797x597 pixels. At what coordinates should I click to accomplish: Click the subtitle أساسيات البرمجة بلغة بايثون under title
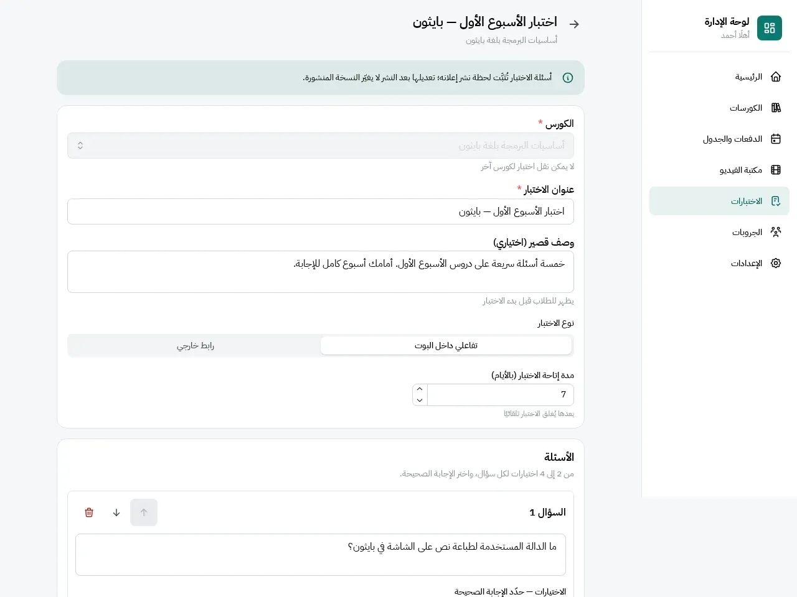[x=512, y=40]
